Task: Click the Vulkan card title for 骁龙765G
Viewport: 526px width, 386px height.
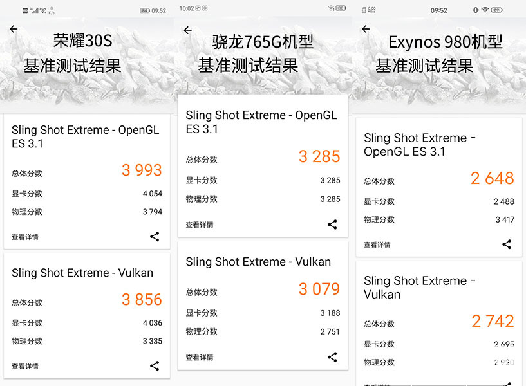Action: (x=258, y=262)
